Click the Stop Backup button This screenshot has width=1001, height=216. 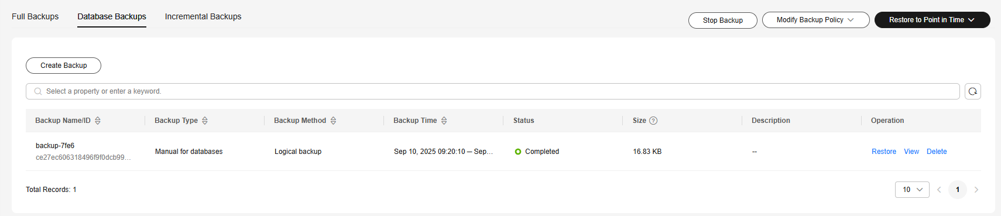pyautogui.click(x=722, y=20)
